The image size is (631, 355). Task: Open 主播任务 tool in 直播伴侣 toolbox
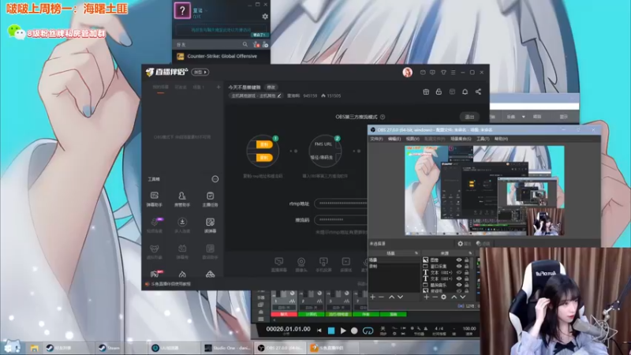[210, 199]
